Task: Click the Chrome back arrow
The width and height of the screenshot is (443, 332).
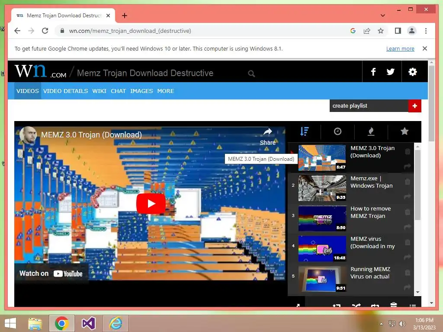Action: click(17, 31)
